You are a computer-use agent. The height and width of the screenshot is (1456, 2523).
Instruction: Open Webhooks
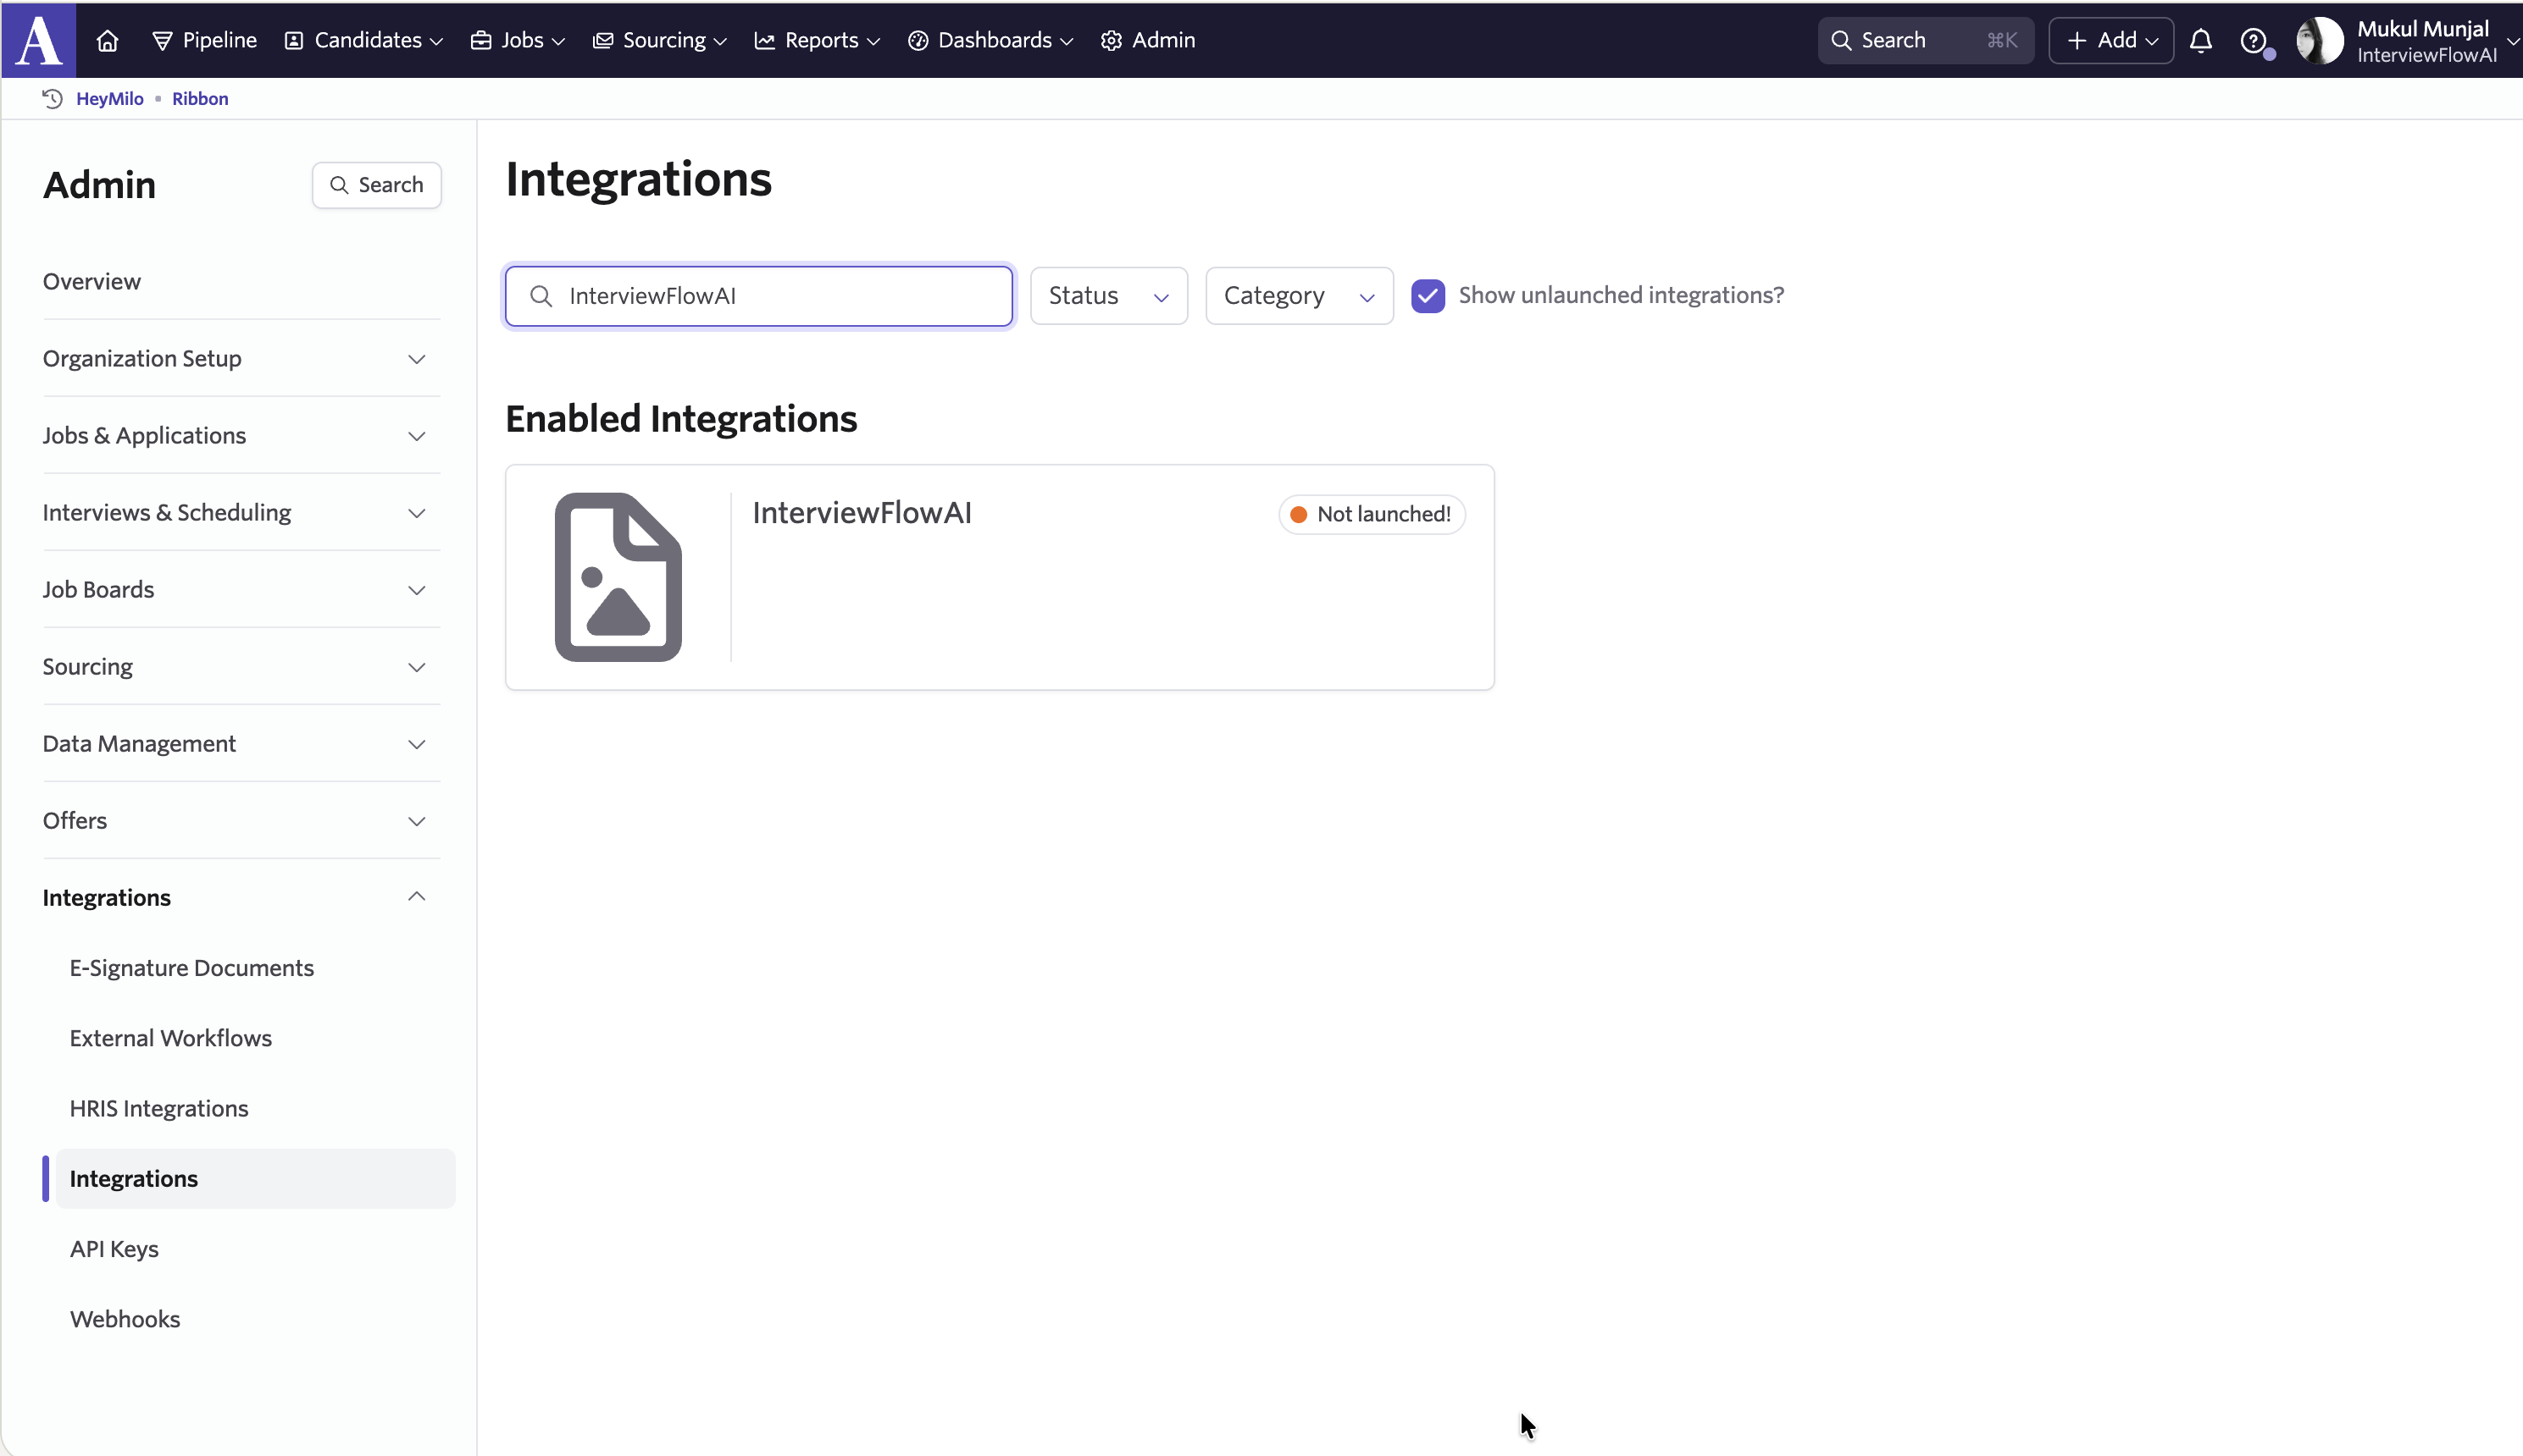tap(125, 1319)
